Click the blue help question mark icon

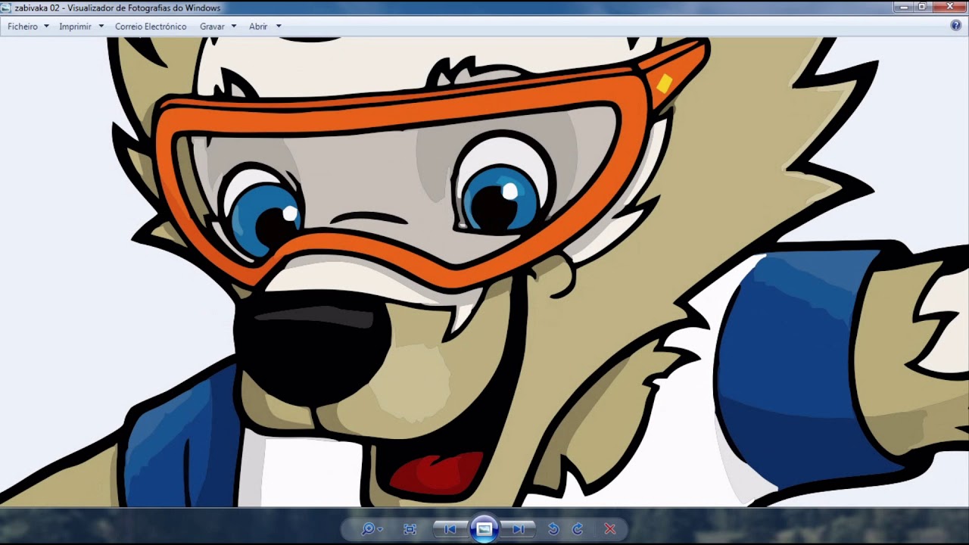(x=955, y=26)
